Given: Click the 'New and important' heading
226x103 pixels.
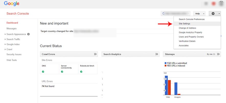Looking at the screenshot, I should click(54, 23).
